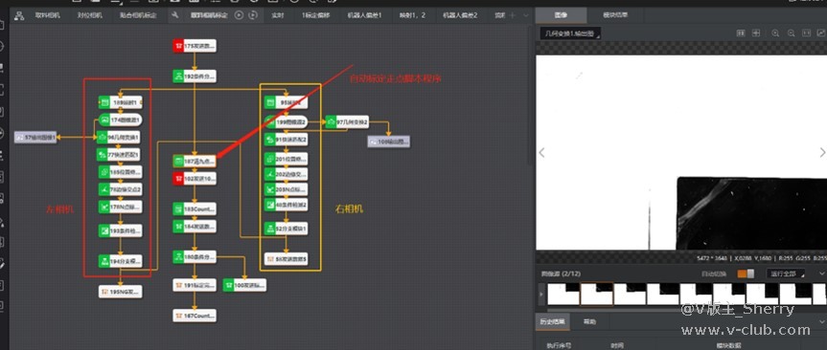The height and width of the screenshot is (350, 827).
Task: Show previous image with left arrow
Action: pos(541,153)
